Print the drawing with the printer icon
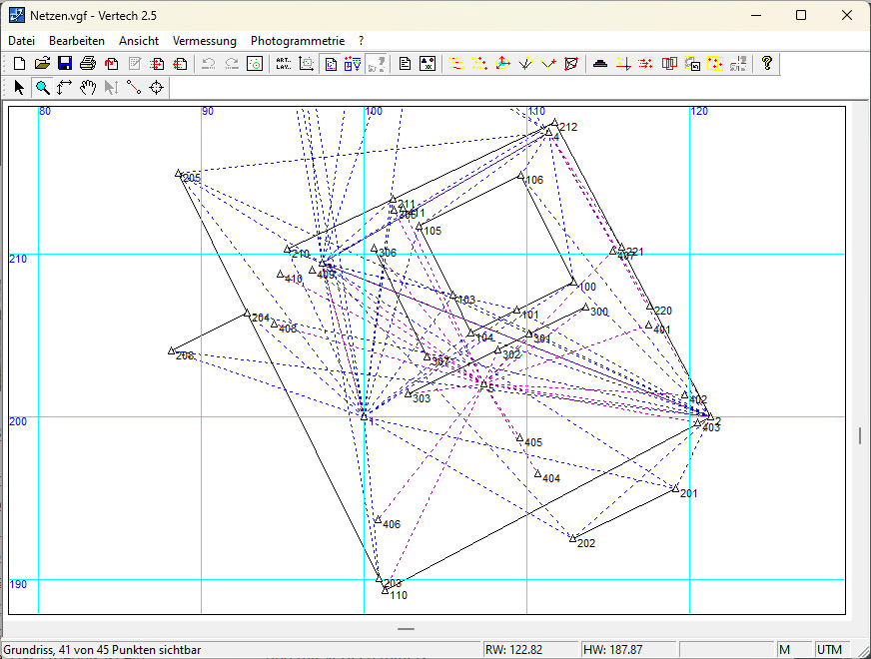The width and height of the screenshot is (871, 659). coord(88,64)
